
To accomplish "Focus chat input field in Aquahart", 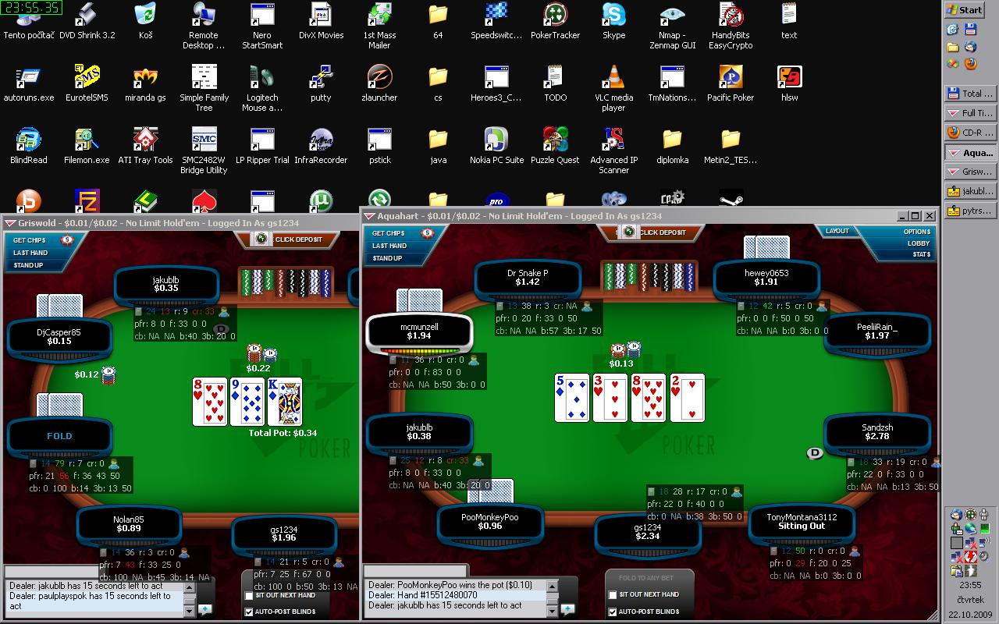I will click(416, 571).
